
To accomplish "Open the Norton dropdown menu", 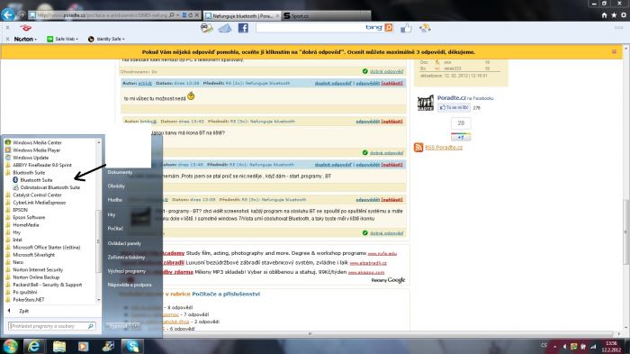I will pos(25,39).
